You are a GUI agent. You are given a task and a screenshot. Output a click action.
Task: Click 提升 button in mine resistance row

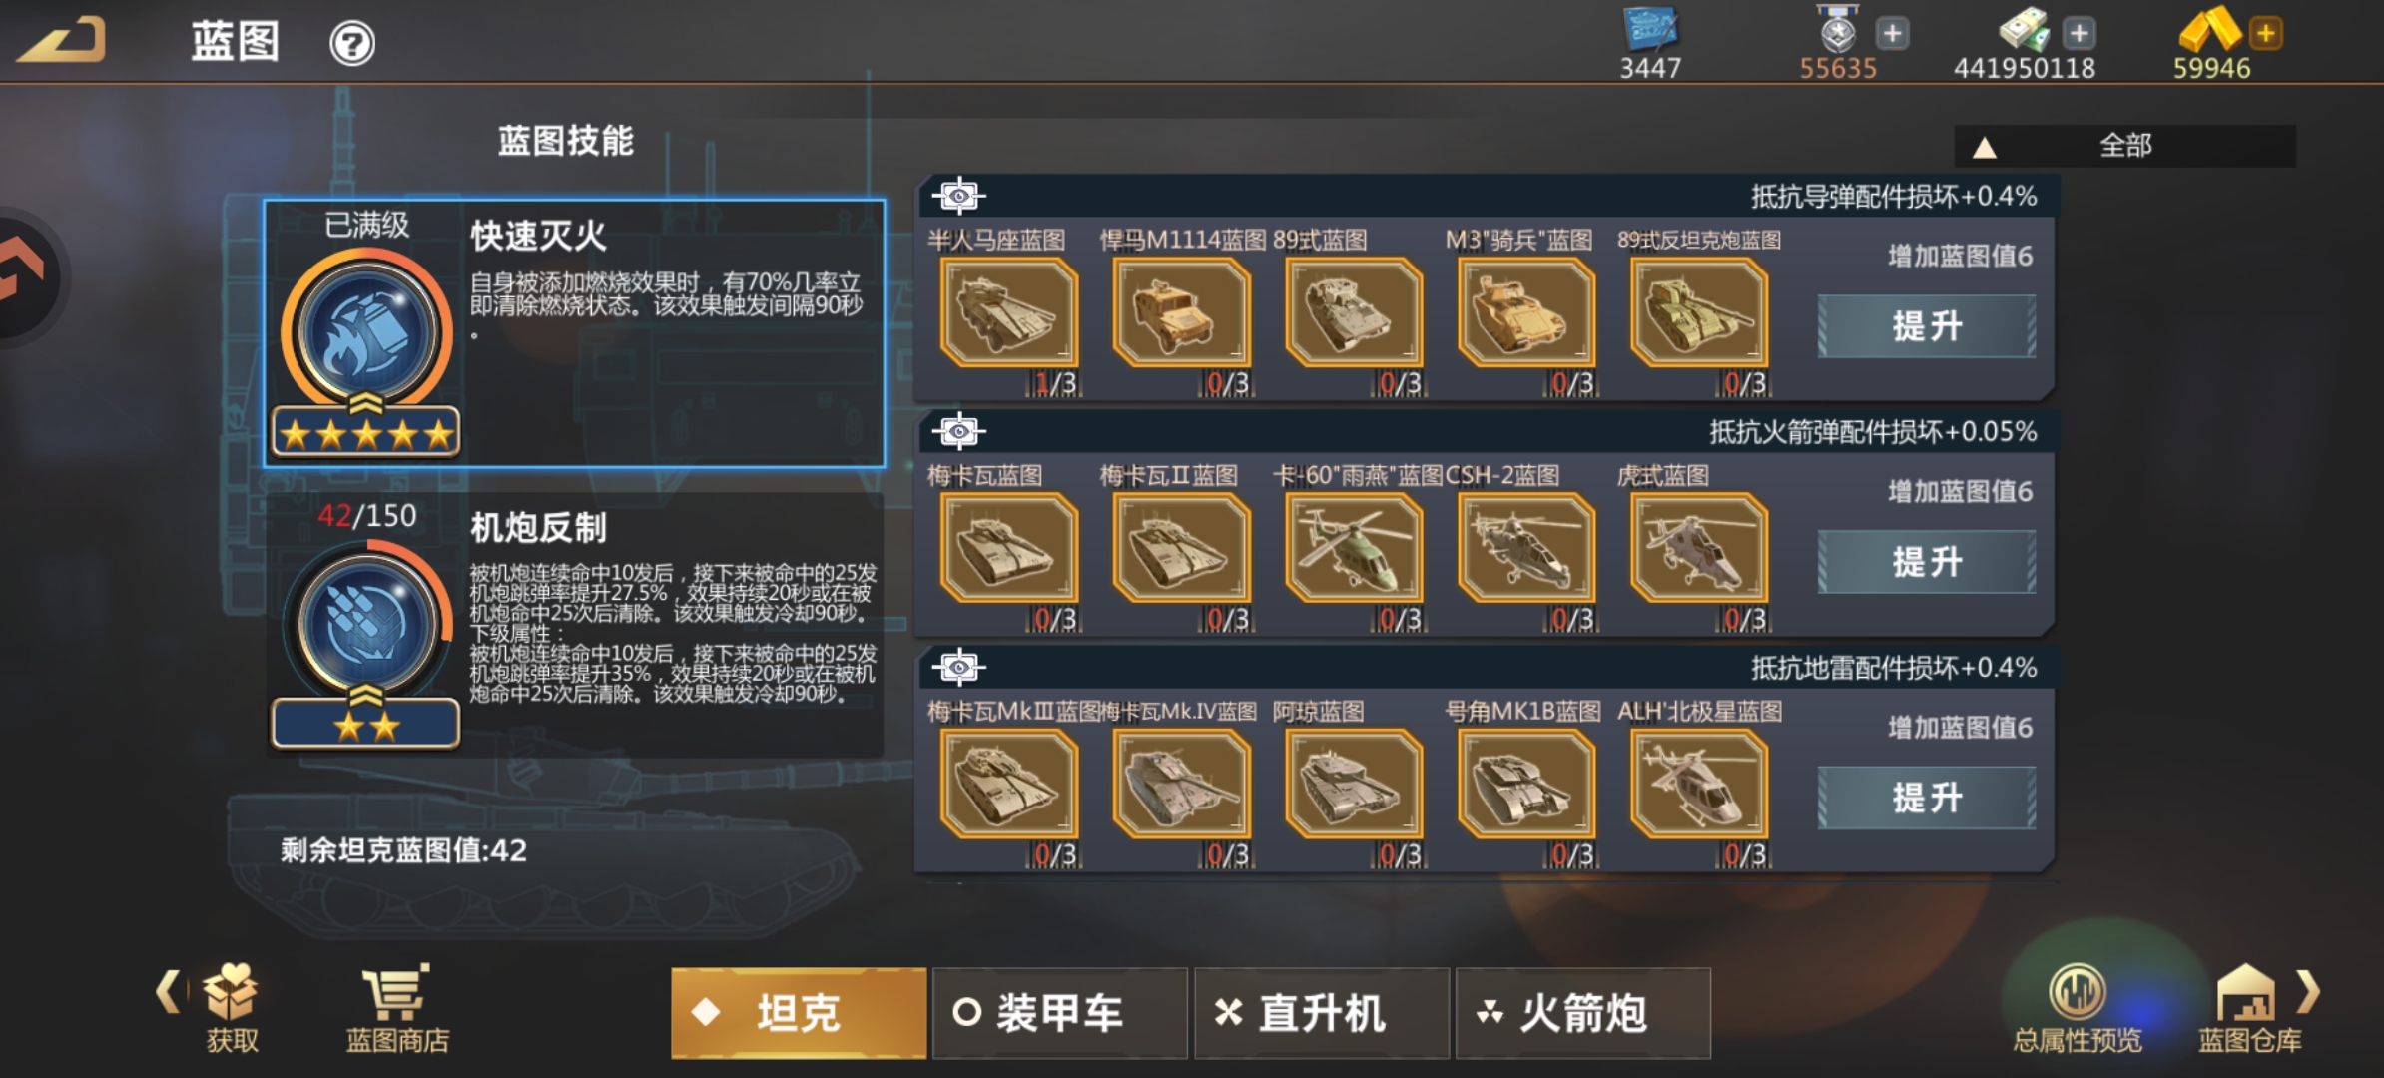pyautogui.click(x=1927, y=798)
